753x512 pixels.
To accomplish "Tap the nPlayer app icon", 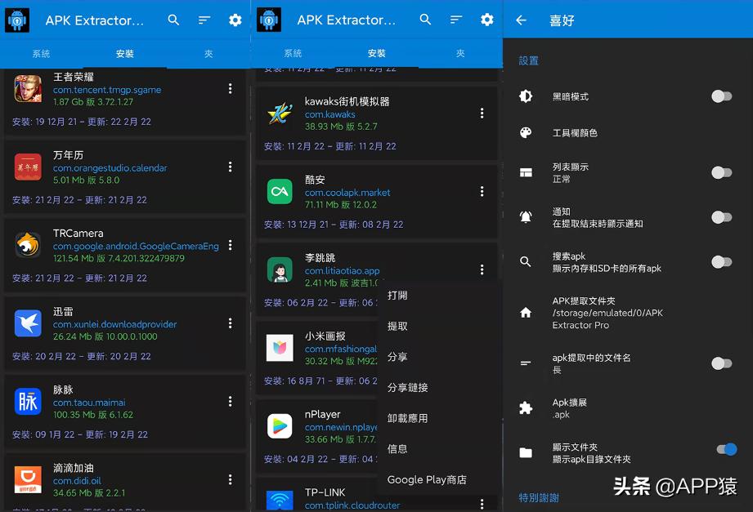I will coord(280,425).
